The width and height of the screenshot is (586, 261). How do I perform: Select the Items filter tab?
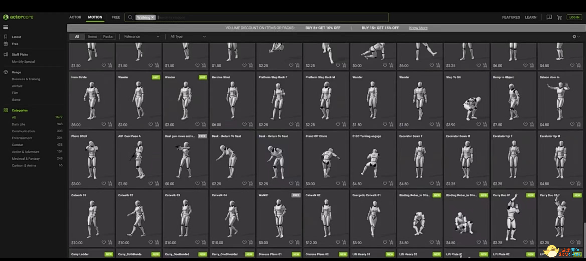[x=92, y=37]
